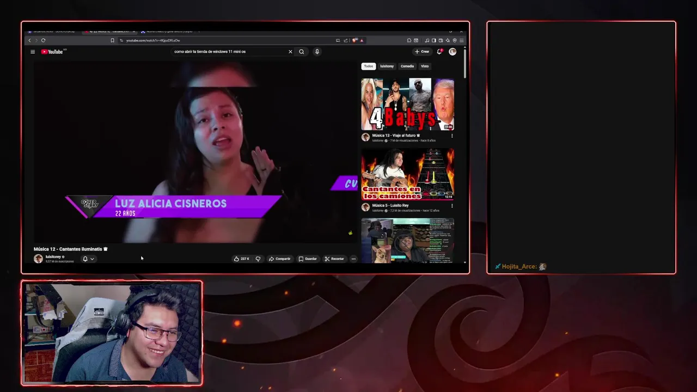
Task: Open options menu for Música 5 video
Action: (x=451, y=206)
